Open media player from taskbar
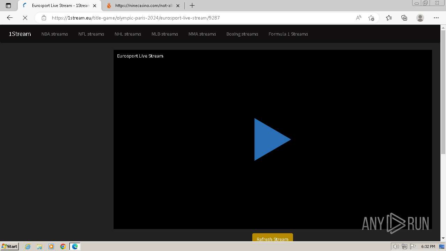This screenshot has width=446, height=251. click(x=51, y=246)
